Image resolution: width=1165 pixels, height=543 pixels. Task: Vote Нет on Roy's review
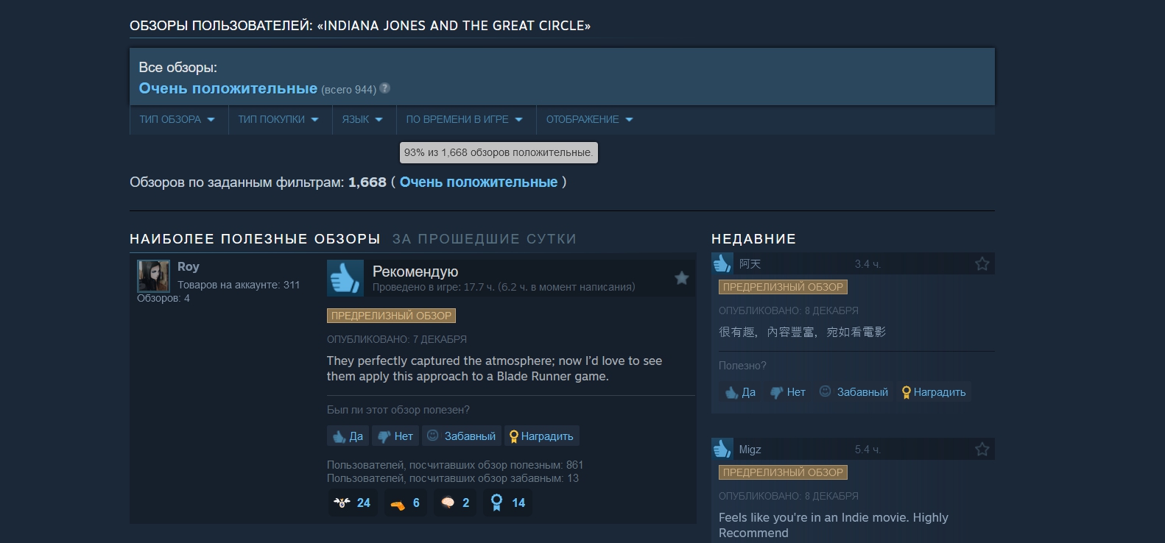[395, 436]
